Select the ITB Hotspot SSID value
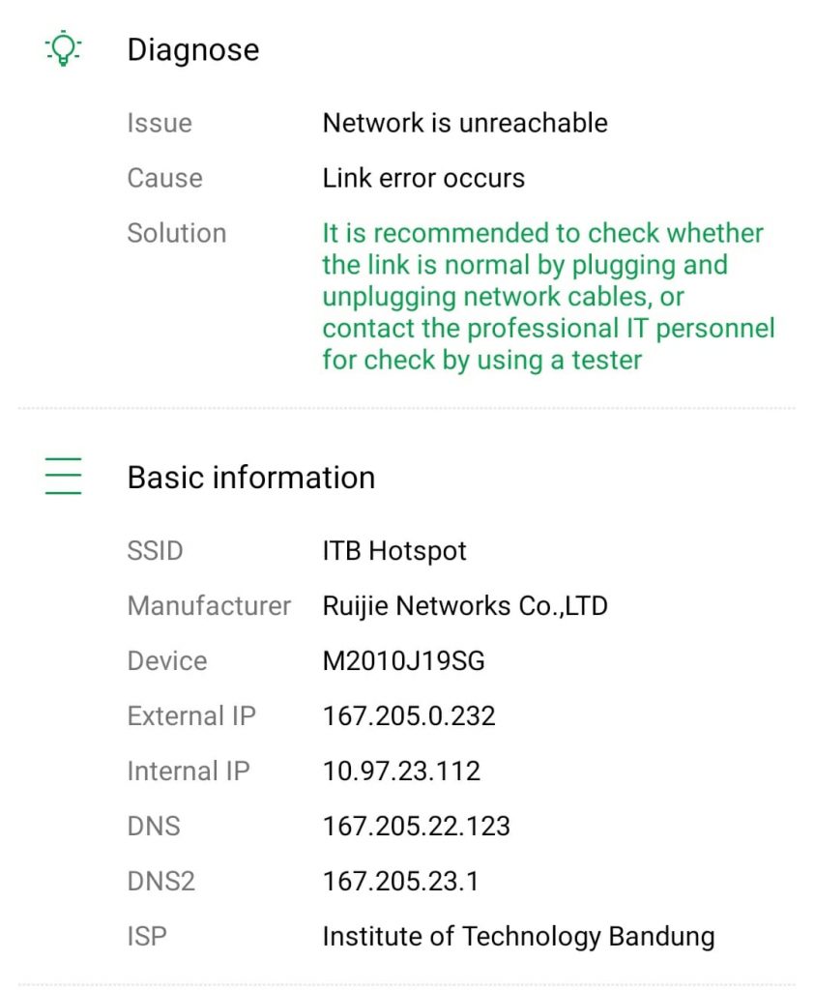Image resolution: width=815 pixels, height=990 pixels. [x=394, y=551]
